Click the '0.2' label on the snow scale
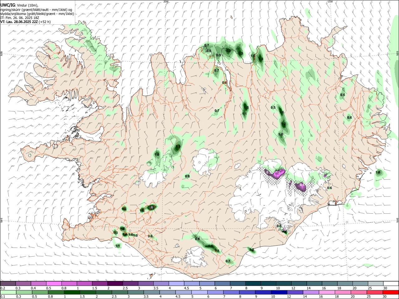This screenshot has height=299, width=399. pyautogui.click(x=3, y=288)
